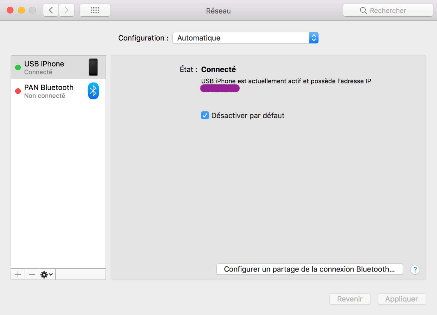This screenshot has height=315, width=437.
Task: Click Configurer un partage de connexion Bluetooth
Action: point(309,269)
